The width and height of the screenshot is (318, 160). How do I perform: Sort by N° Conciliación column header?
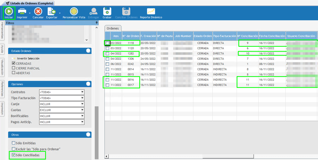[x=248, y=36]
